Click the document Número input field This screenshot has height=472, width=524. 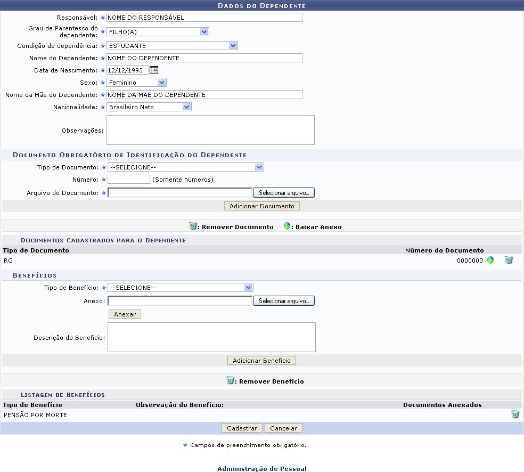129,180
